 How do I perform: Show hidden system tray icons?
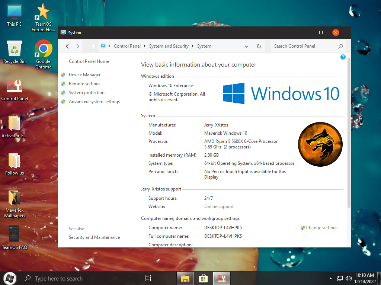(x=330, y=278)
